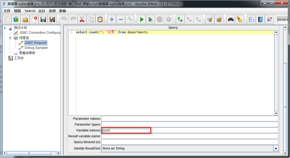This screenshot has height=158, width=290.
Task: Open the 选项 menu
Action: [52, 11]
